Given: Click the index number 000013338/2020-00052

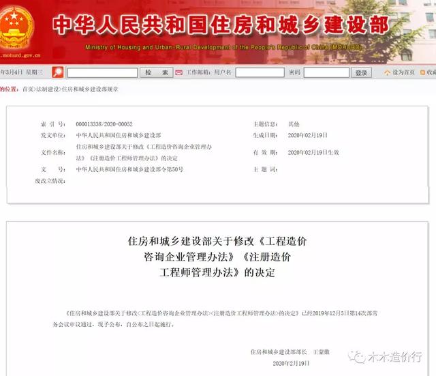Looking at the screenshot, I should (104, 124).
